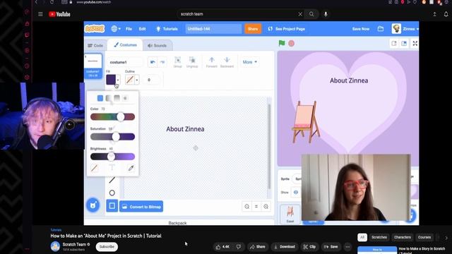Open the YouTube hamburger menu
The width and height of the screenshot is (452, 254).
(x=40, y=14)
